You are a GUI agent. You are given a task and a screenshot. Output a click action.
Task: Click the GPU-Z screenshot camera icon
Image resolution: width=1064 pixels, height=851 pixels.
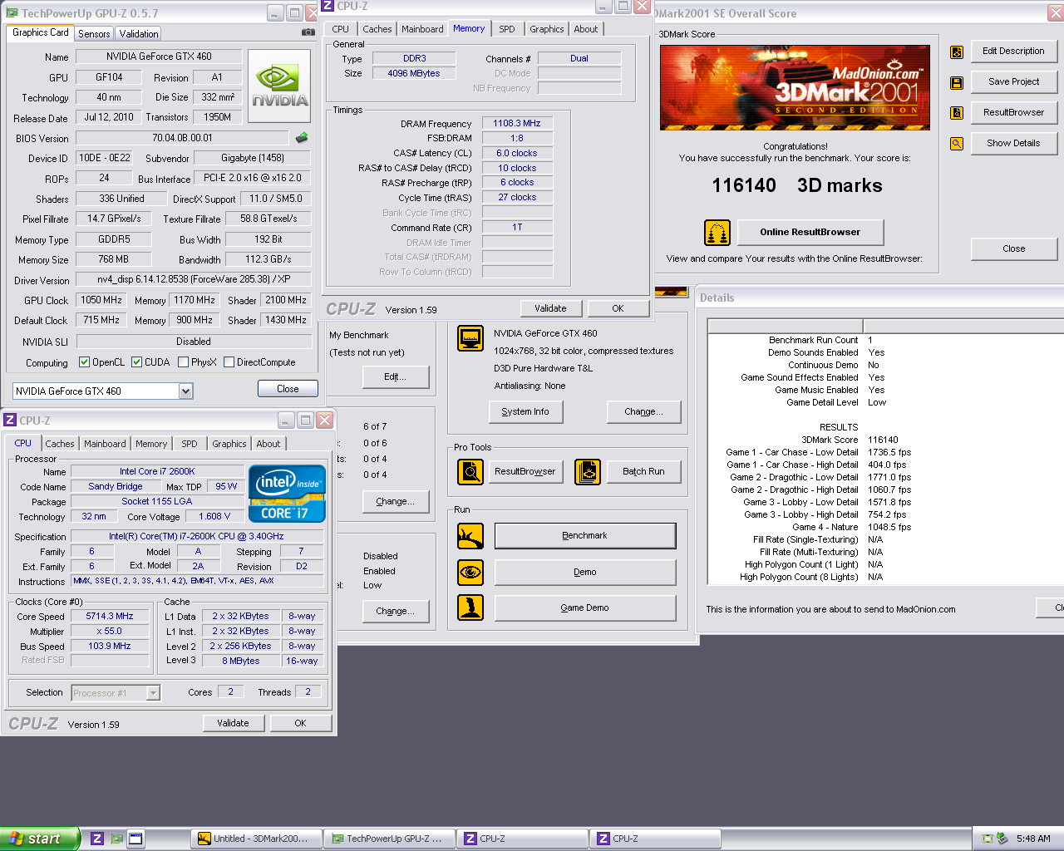pos(308,32)
